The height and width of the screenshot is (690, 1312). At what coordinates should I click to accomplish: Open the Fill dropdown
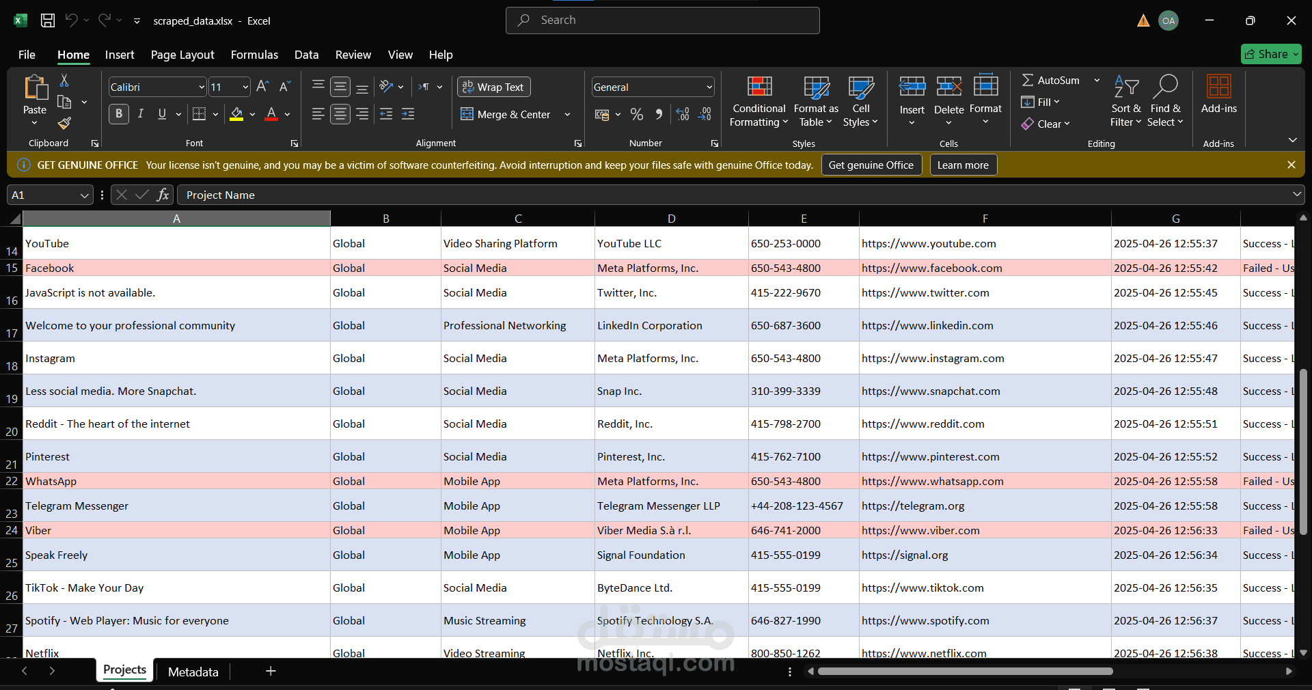pyautogui.click(x=1040, y=102)
